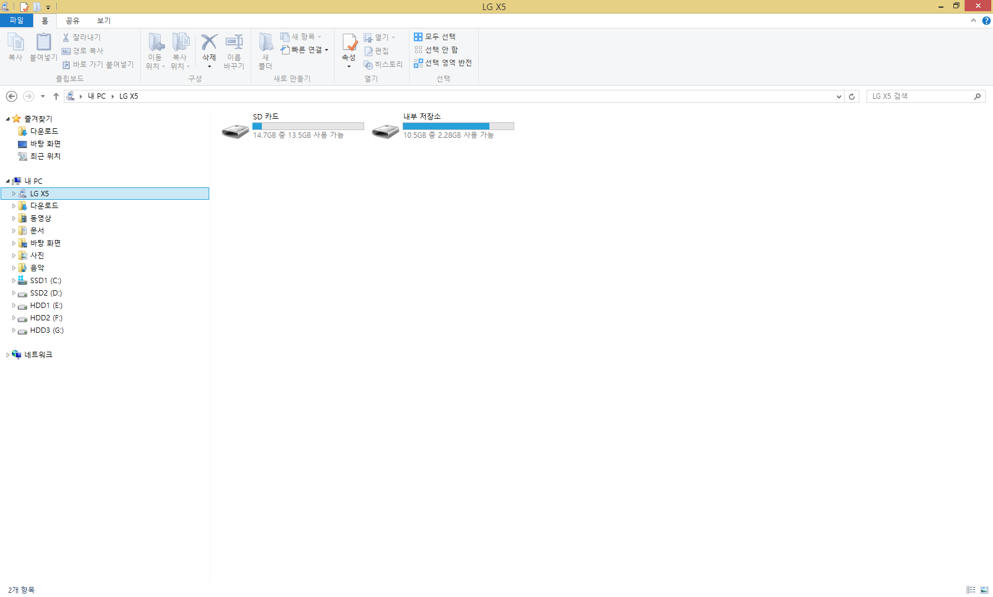This screenshot has height=597, width=993.
Task: Click 바로 가기 붙여넣기 (Paste shortcut)
Action: pyautogui.click(x=98, y=64)
